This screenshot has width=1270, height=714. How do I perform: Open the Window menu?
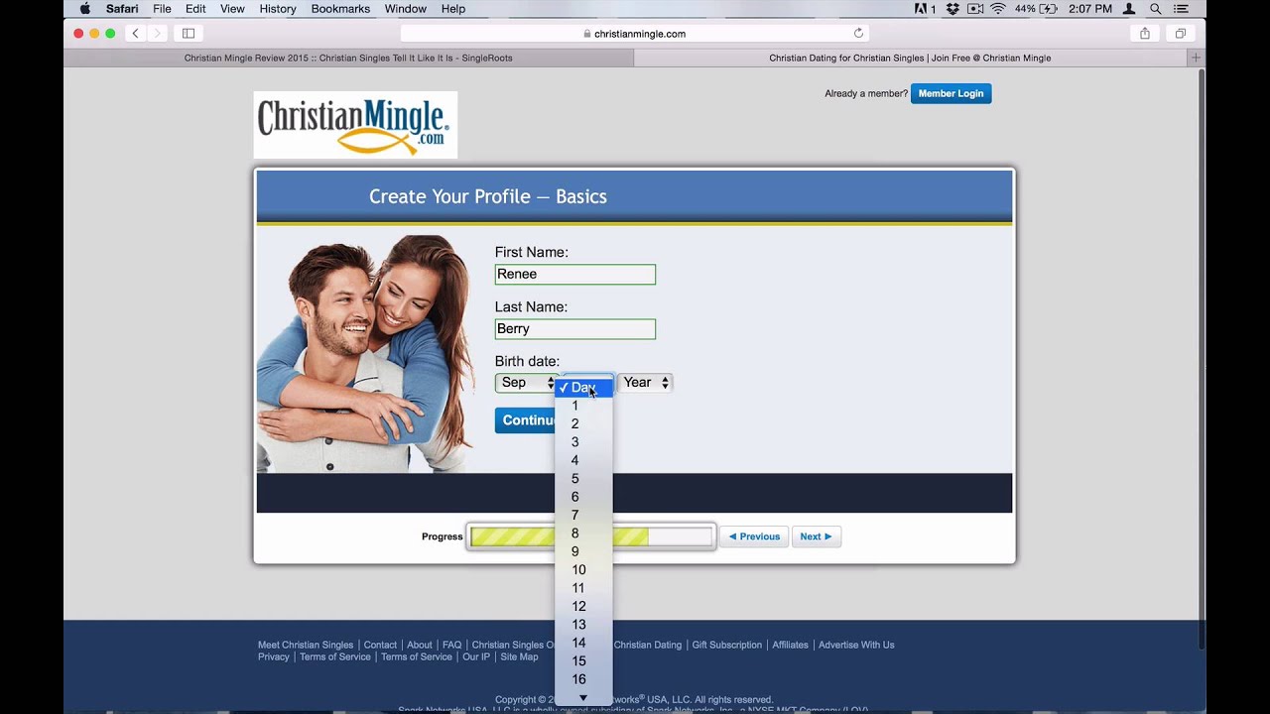(405, 9)
